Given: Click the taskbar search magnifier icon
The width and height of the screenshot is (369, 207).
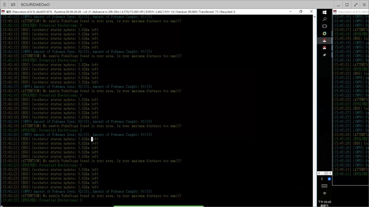Looking at the screenshot, I should point(324,19).
